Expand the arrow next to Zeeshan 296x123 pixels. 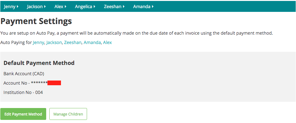(124, 7)
